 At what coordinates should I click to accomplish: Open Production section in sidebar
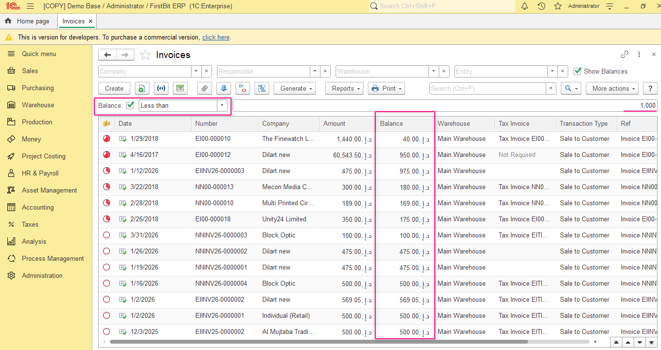37,122
